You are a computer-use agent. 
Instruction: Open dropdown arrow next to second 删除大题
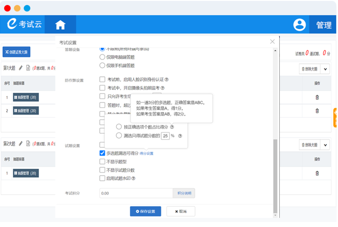pos(325,144)
